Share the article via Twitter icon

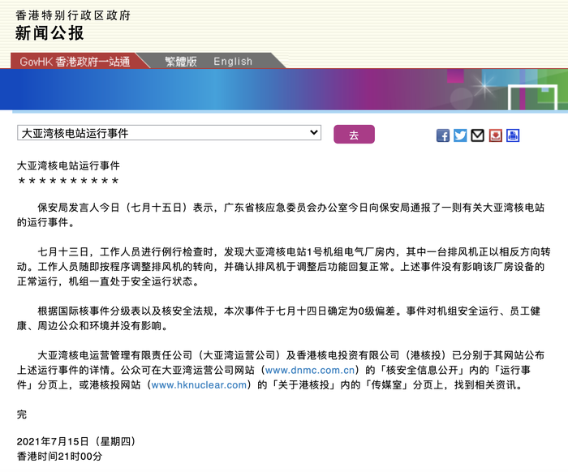460,135
